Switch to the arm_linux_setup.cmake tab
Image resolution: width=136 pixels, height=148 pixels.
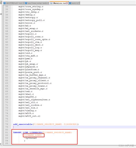37,3
